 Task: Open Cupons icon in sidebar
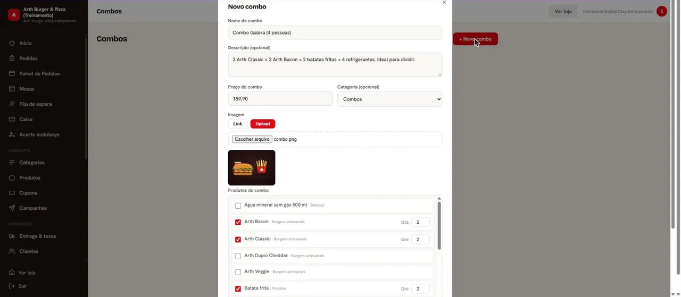coord(12,193)
